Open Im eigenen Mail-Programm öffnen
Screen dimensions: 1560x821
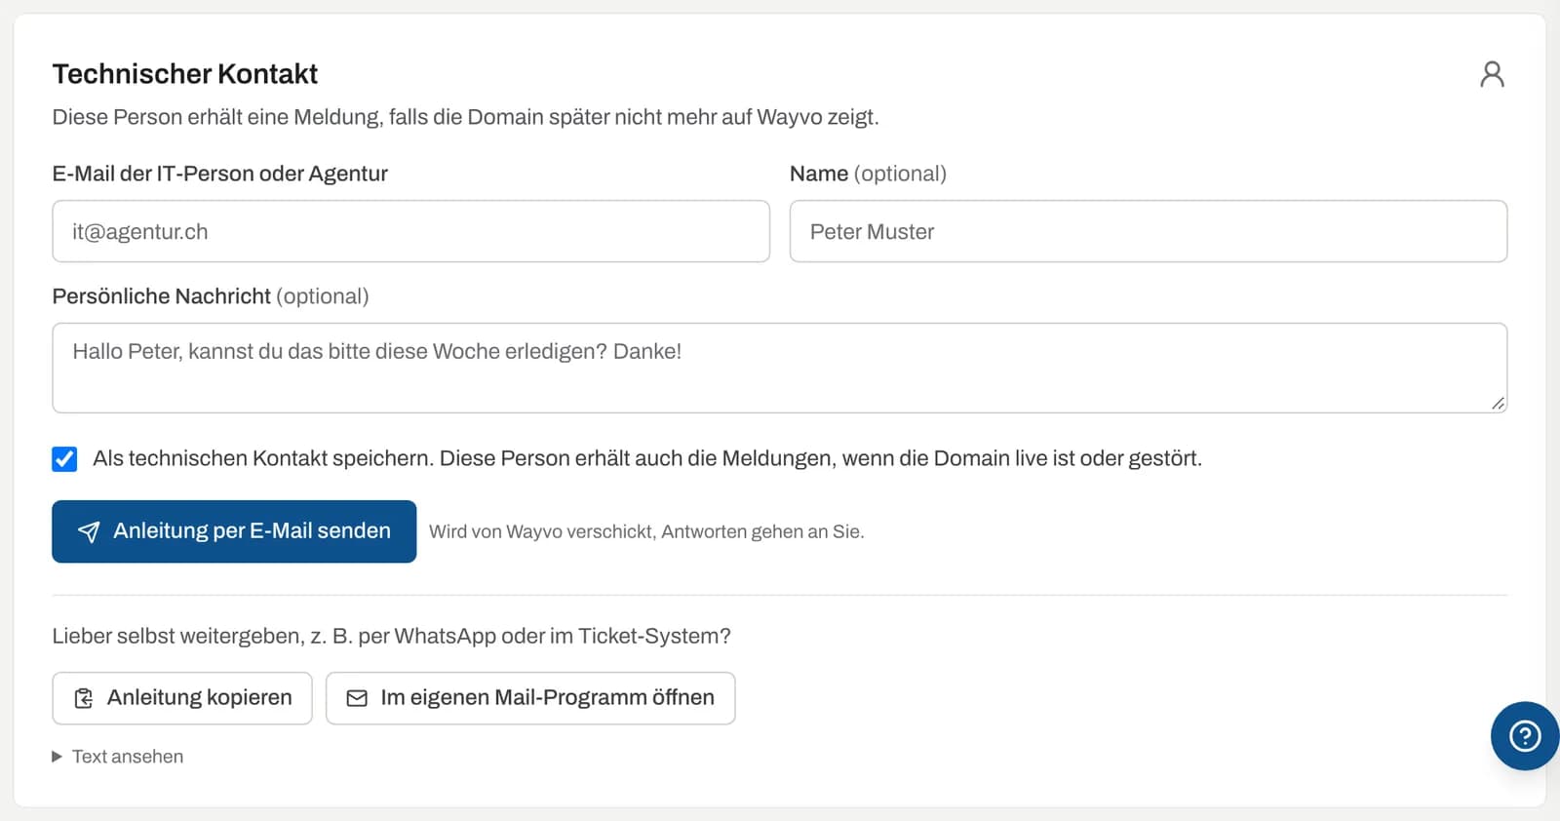pyautogui.click(x=530, y=698)
